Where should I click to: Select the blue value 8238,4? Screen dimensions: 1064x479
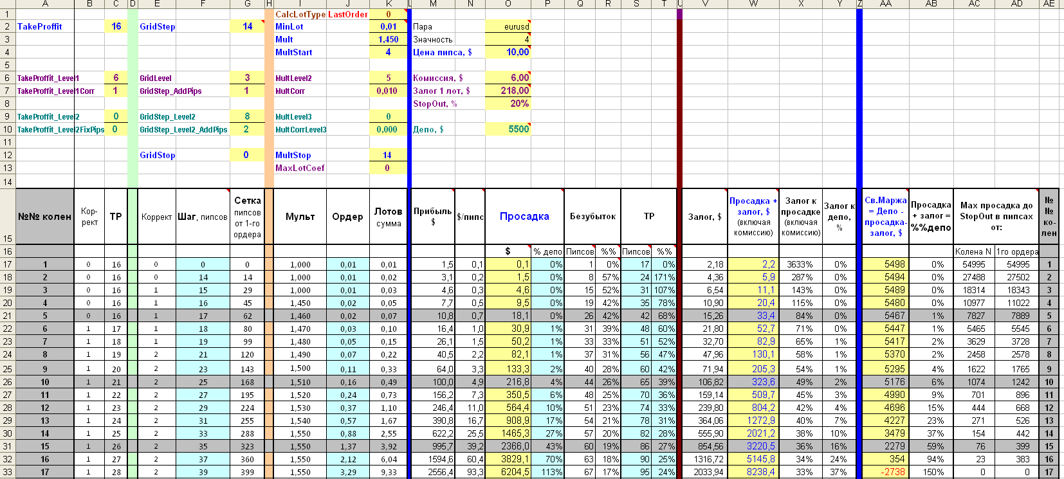(753, 472)
